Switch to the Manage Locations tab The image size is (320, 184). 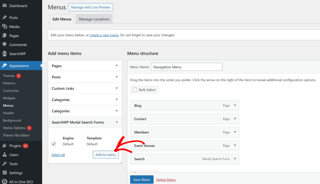tap(94, 19)
